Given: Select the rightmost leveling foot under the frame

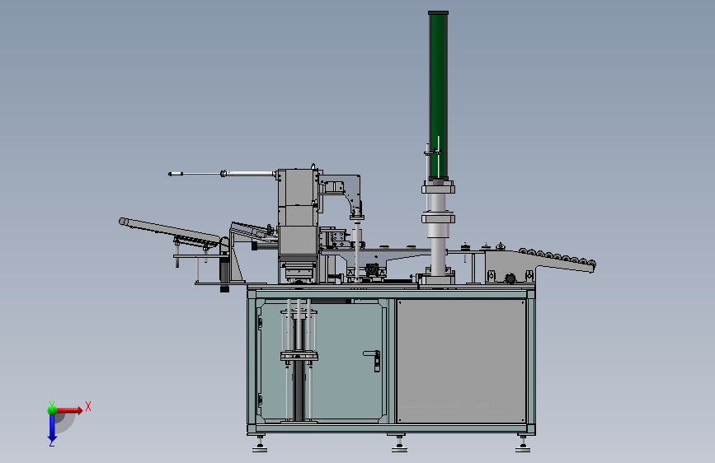Looking at the screenshot, I should click(523, 443).
